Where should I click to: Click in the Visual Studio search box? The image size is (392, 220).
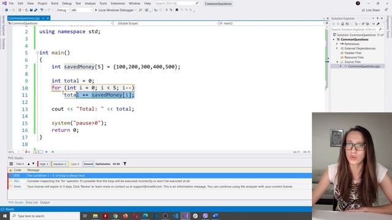[177, 4]
